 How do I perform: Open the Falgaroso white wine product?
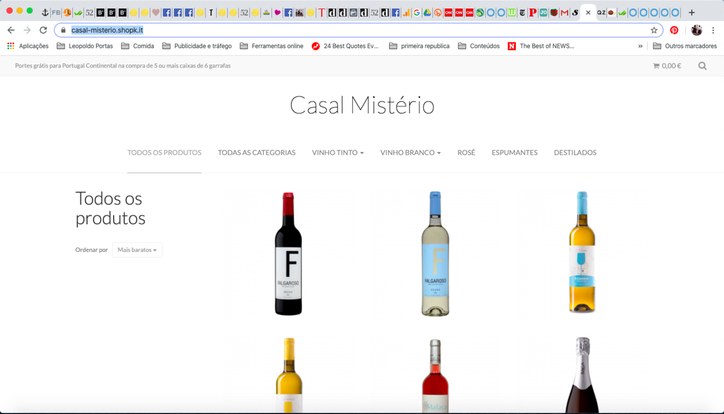click(x=435, y=254)
